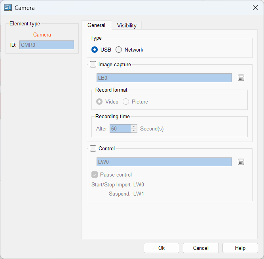The image size is (264, 259).
Task: Decrease recording time with down arrow
Action: coord(134,130)
